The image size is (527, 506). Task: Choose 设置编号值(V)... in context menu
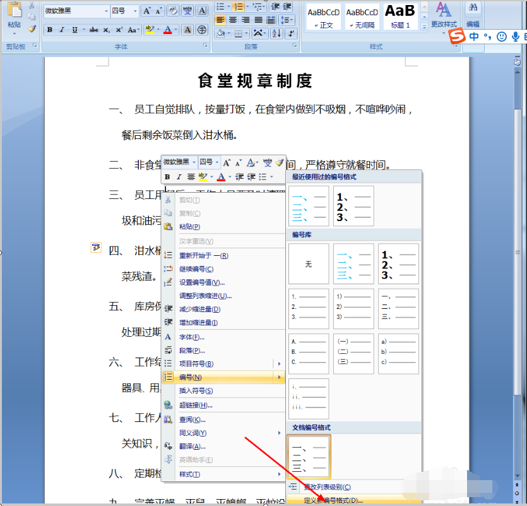point(223,282)
